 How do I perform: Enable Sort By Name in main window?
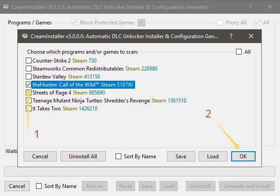(39, 186)
